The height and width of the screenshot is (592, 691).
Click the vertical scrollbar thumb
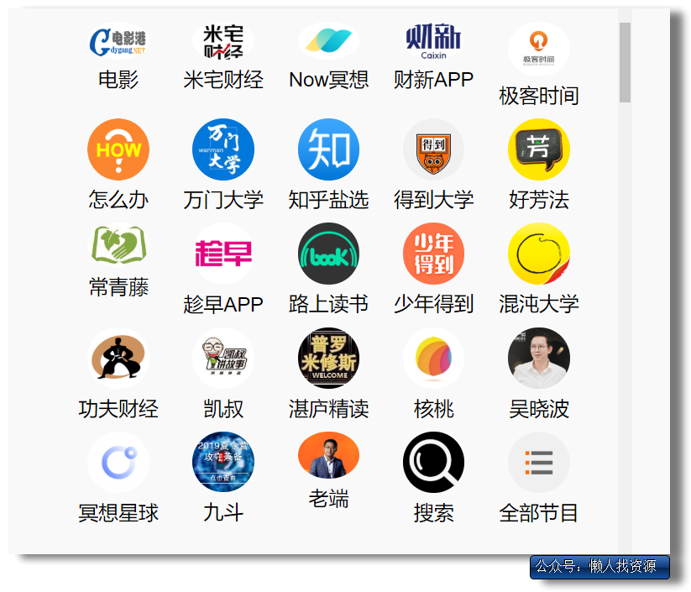(625, 63)
